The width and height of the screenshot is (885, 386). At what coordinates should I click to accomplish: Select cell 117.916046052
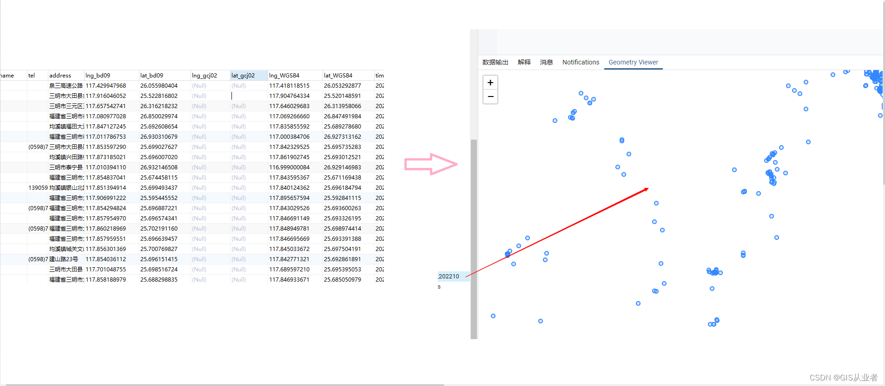(112, 96)
